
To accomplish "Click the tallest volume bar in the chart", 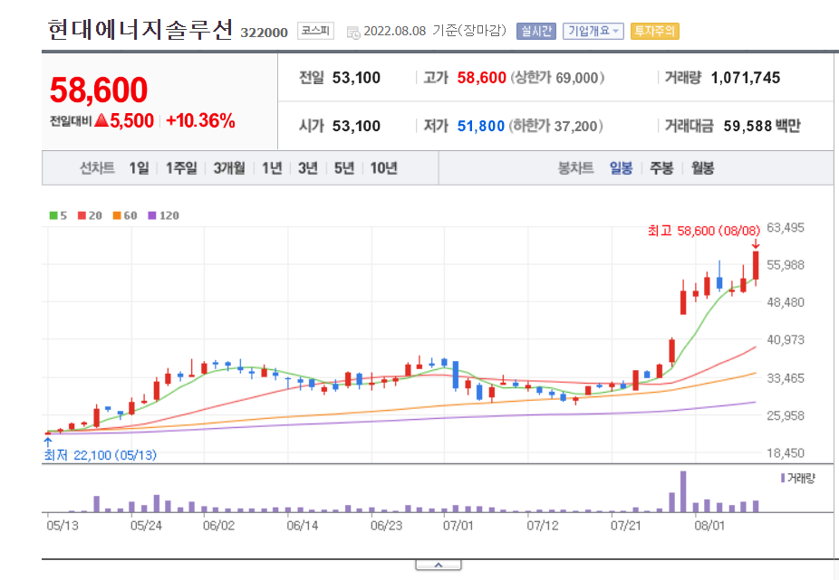I will click(x=683, y=491).
